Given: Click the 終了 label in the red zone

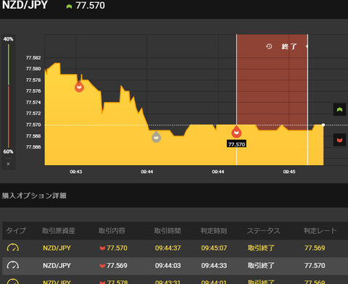Looking at the screenshot, I should [x=289, y=46].
